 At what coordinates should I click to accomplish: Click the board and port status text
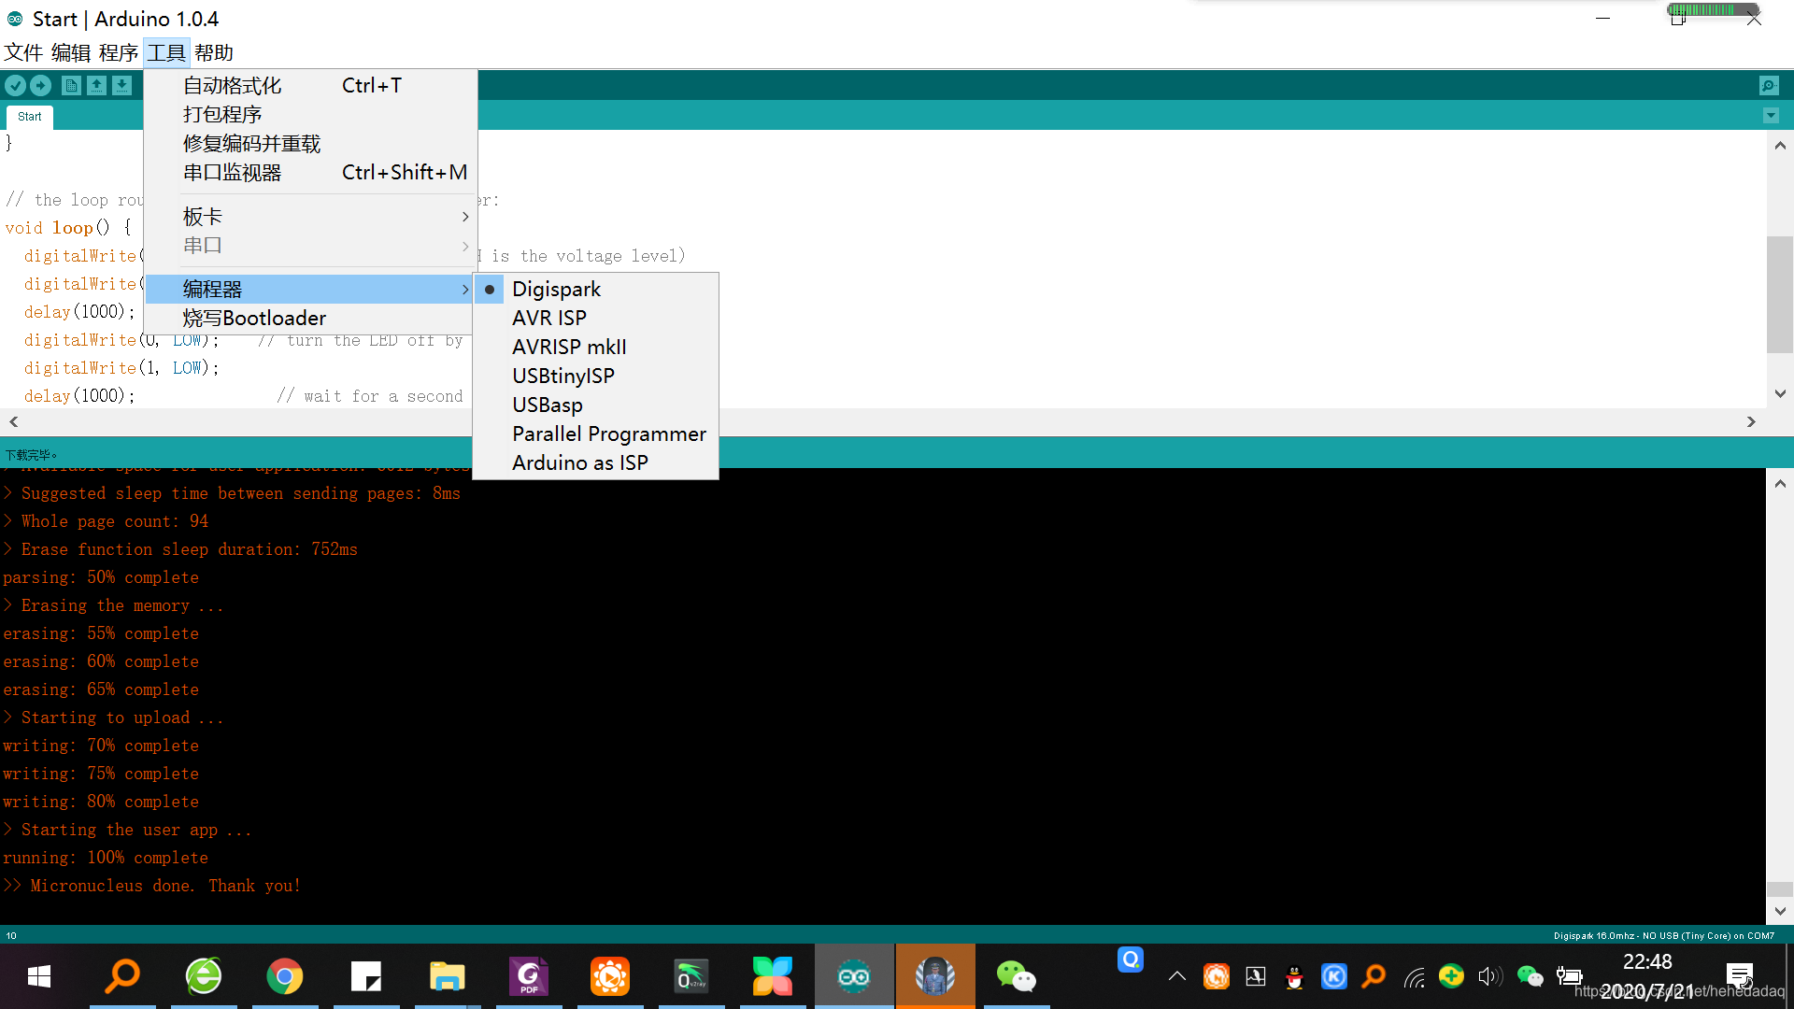[x=1663, y=935]
